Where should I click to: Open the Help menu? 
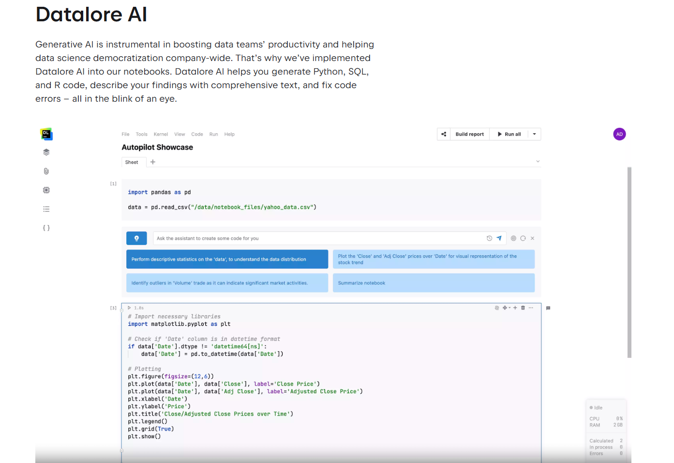coord(229,134)
